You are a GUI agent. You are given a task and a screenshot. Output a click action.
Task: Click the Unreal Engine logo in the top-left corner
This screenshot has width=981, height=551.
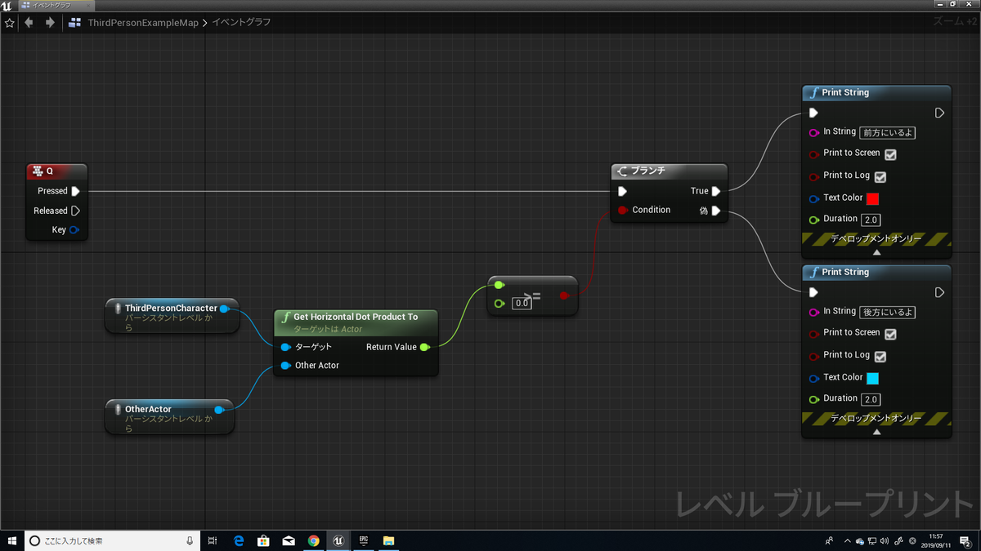click(x=7, y=4)
